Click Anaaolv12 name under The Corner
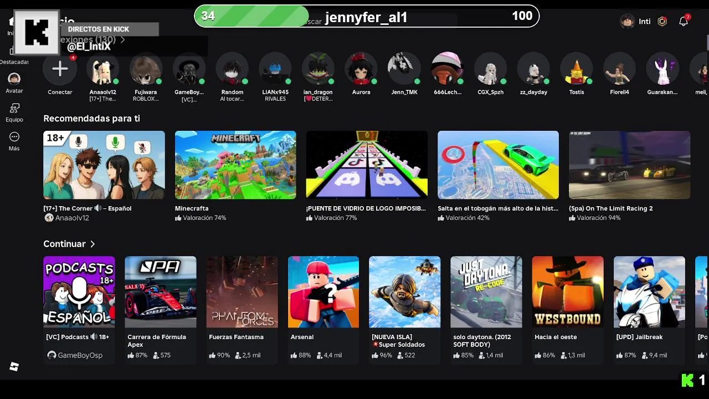The height and width of the screenshot is (399, 709). click(x=72, y=218)
